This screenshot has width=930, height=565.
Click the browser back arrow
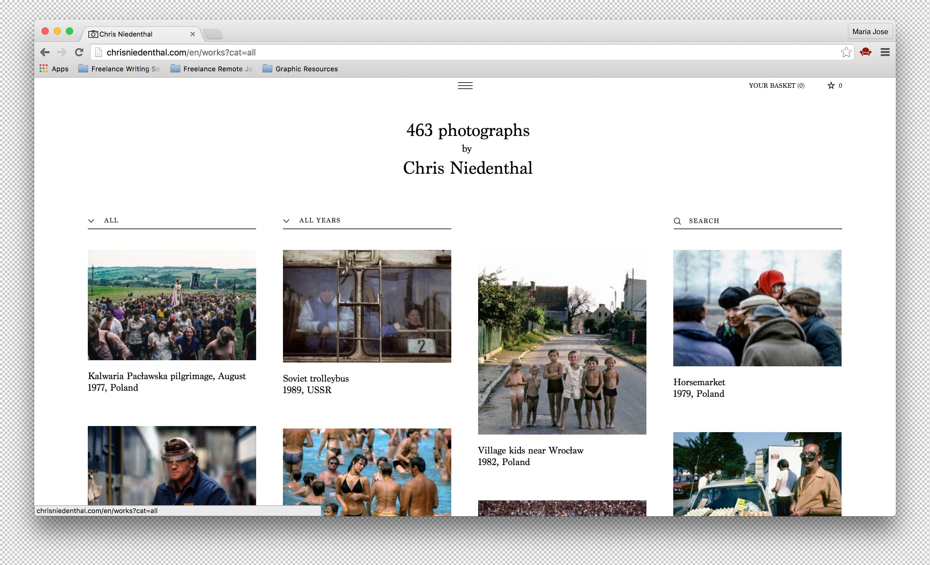pos(45,52)
